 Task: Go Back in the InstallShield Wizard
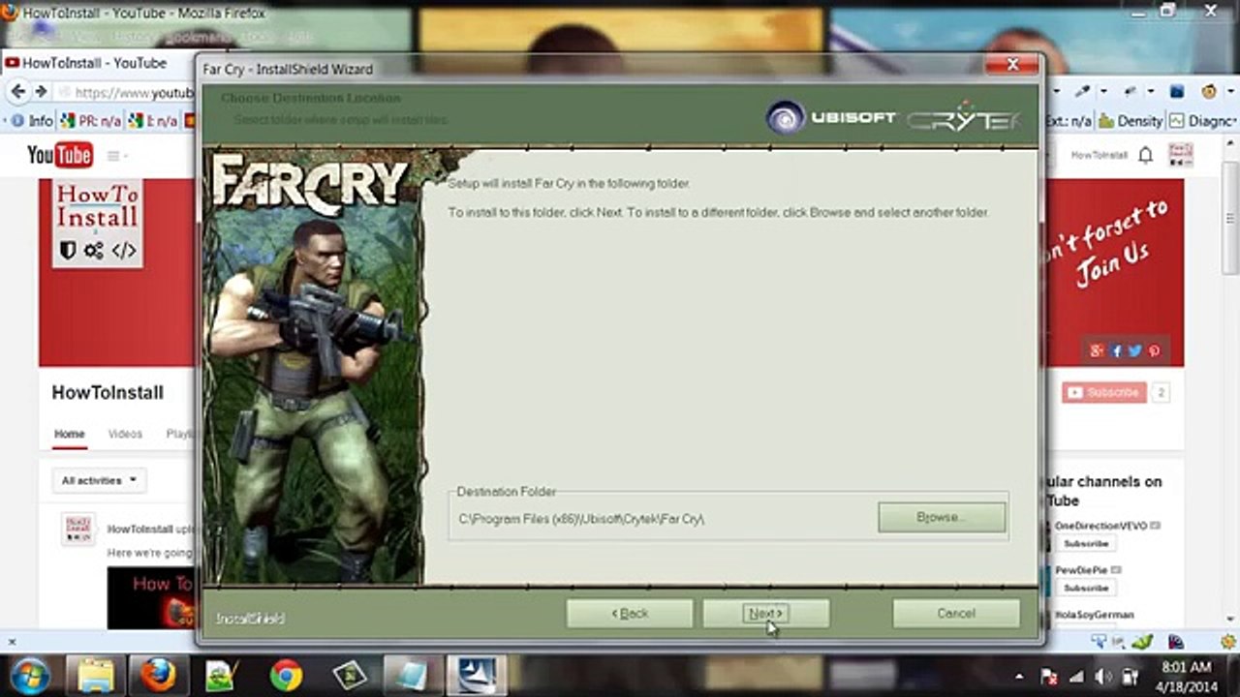(630, 614)
